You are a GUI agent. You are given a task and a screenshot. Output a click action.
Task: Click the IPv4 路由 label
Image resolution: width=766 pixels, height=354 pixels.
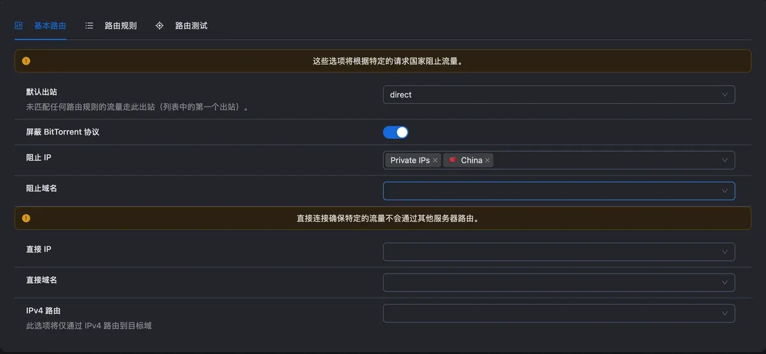coord(43,310)
